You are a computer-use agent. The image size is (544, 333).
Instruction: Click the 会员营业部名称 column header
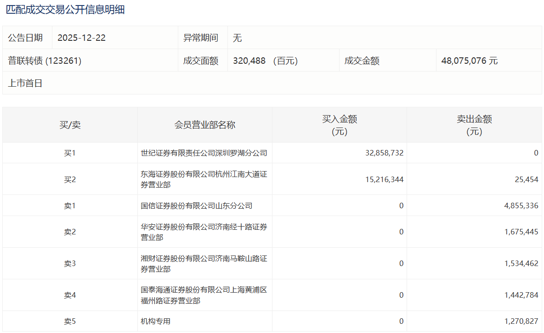point(205,125)
